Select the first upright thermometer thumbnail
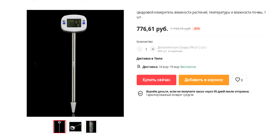Viewport: 272px width, 140px height. [x=59, y=126]
